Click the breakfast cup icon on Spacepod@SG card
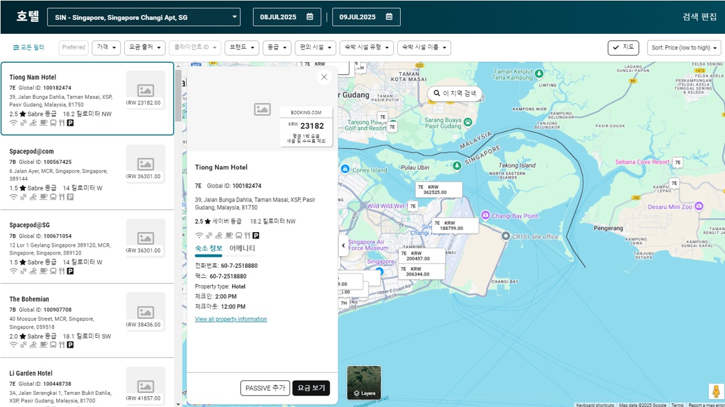This screenshot has width=725, height=407. pos(43,271)
